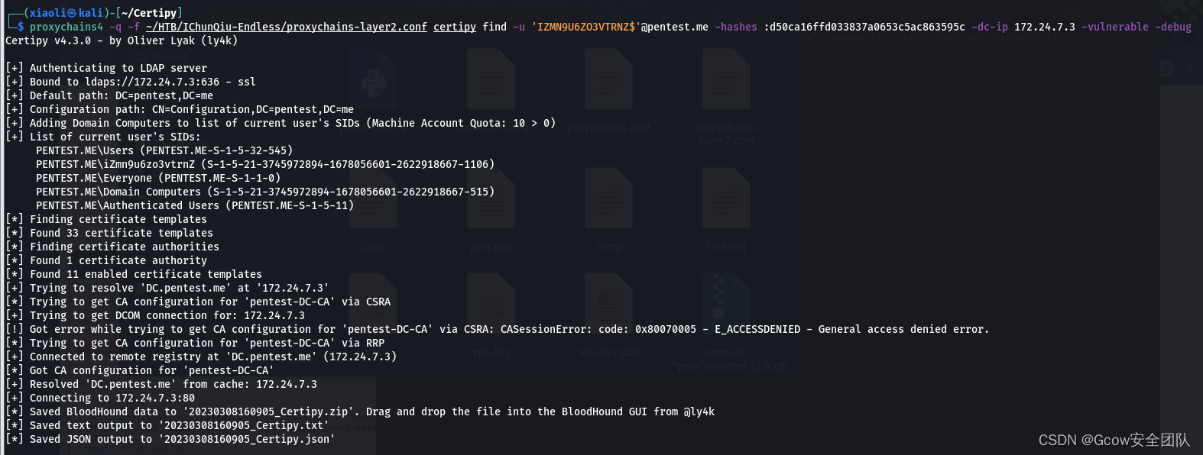Click the 'PENTEST.ME\Users' SID row
The image size is (1203, 455).
pos(164,150)
